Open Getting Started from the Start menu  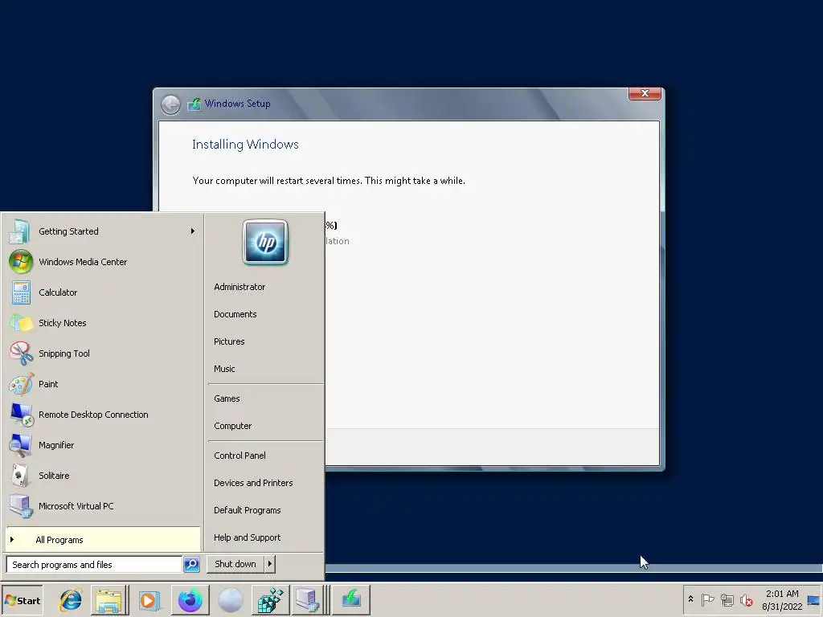tap(102, 231)
